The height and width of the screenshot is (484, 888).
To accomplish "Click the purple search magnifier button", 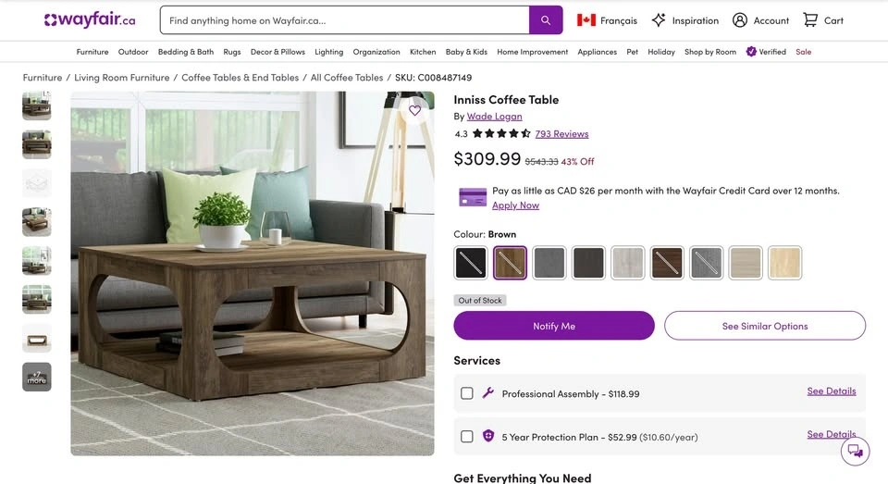I will (x=546, y=20).
